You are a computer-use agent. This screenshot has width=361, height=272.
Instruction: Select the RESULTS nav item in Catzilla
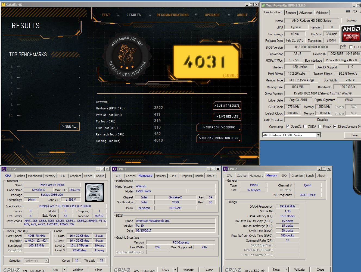[133, 15]
